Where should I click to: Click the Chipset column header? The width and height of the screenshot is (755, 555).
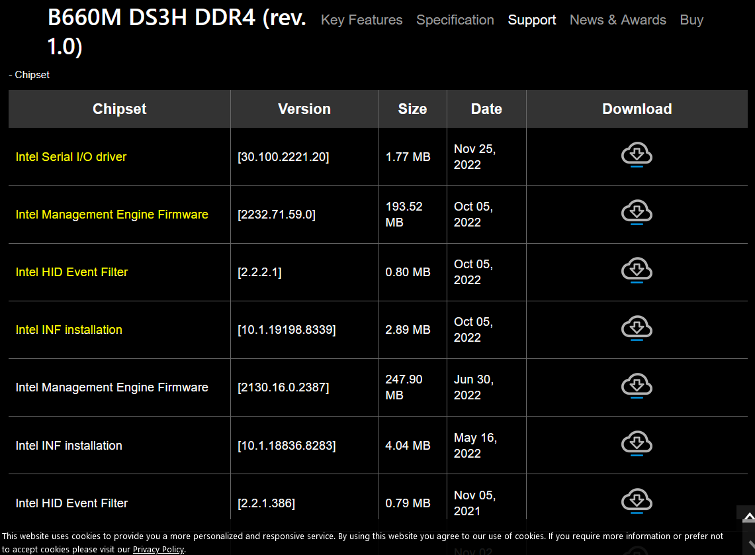coord(119,109)
